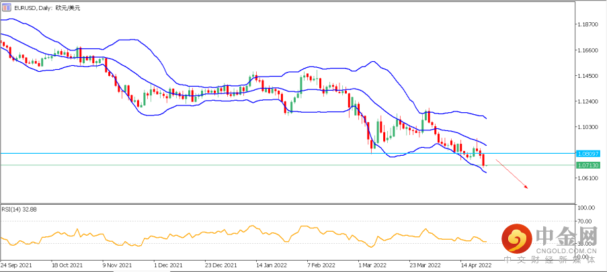Viewport: 607px width, 272px height.
Task: Click the 1 Mar 2022 date label
Action: (x=373, y=266)
